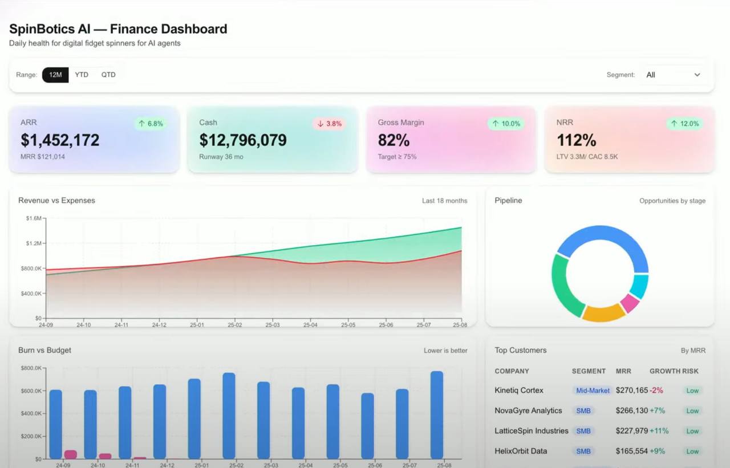Sort by the MRR column header
Screen dimensions: 730x468
[x=623, y=371]
